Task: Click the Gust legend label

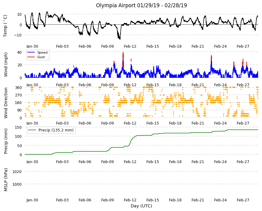Action: pyautogui.click(x=41, y=57)
